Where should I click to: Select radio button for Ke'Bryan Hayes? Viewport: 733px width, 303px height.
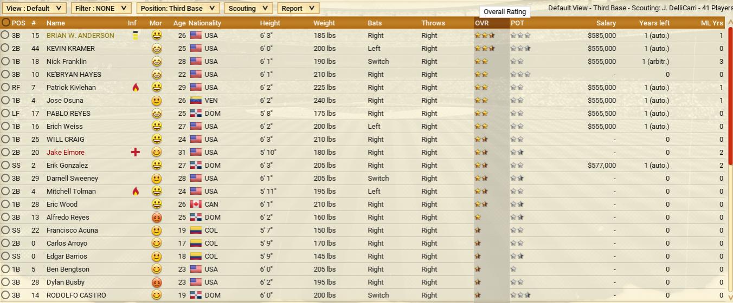(x=5, y=75)
